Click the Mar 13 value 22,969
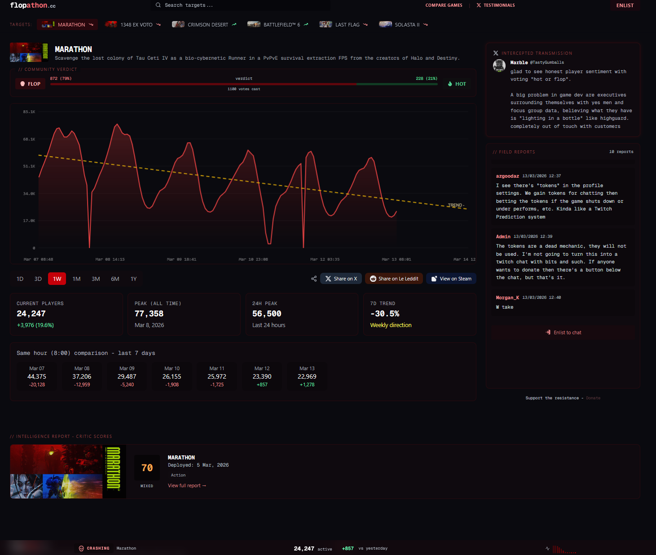 [307, 376]
